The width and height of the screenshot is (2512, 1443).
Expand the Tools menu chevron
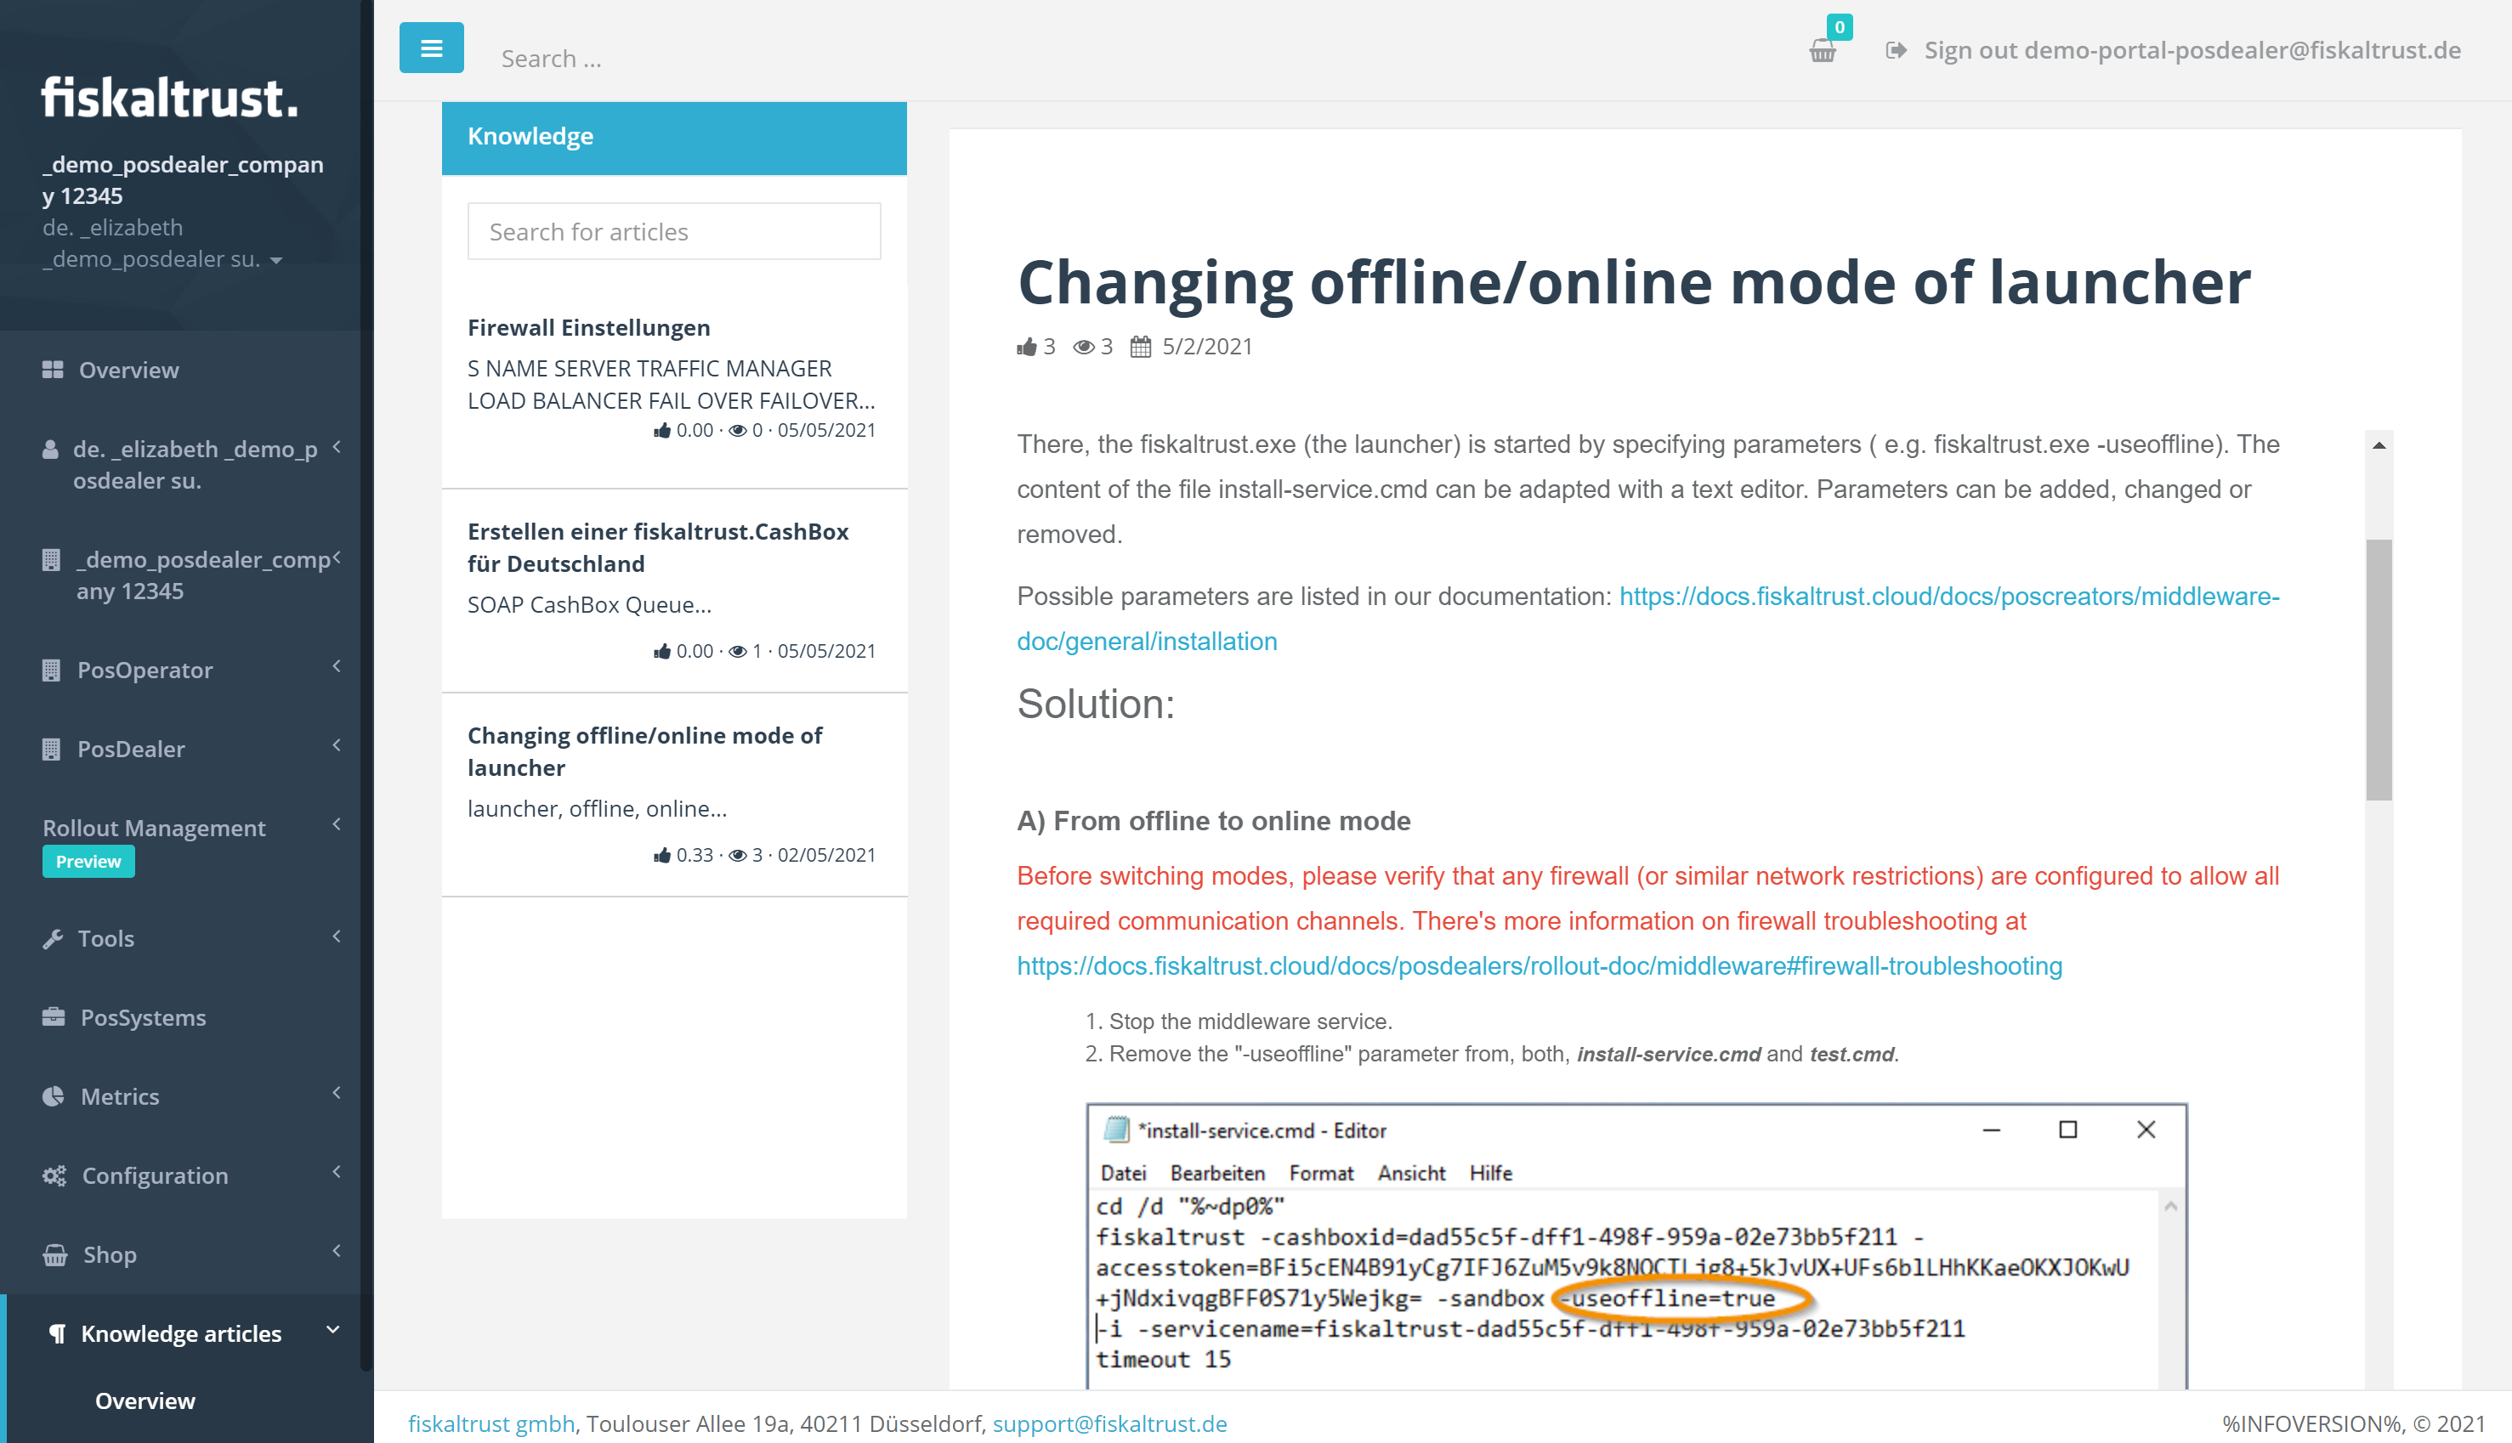tap(337, 936)
